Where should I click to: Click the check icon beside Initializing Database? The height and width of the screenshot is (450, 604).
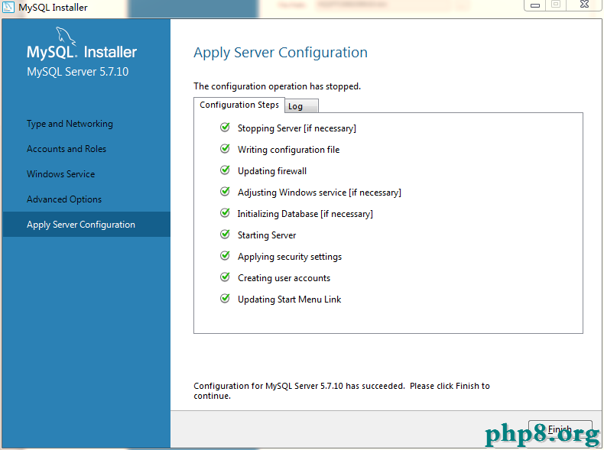[x=225, y=213]
